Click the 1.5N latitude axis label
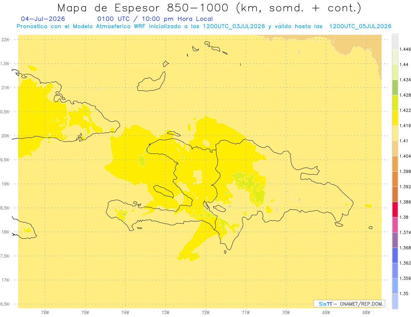 5,64
